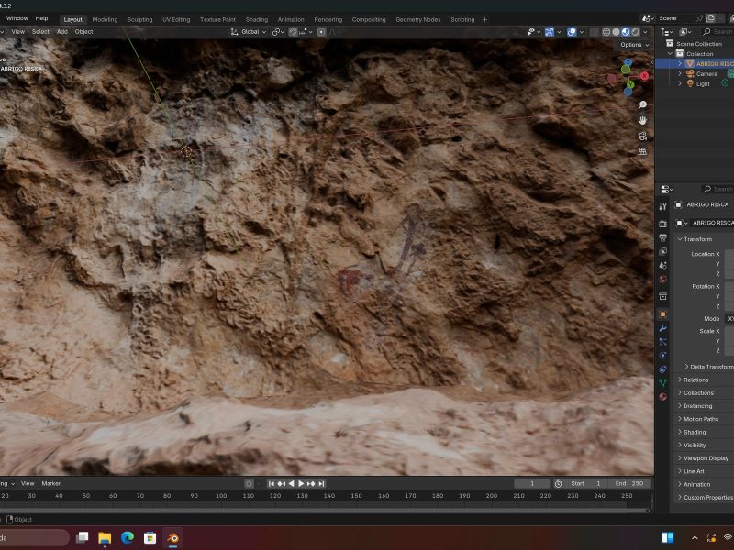734x550 pixels.
Task: Open the Tool properties tab
Action: click(x=662, y=206)
